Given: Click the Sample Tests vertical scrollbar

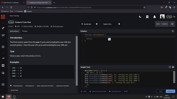Looking at the screenshot, I should (174, 77).
